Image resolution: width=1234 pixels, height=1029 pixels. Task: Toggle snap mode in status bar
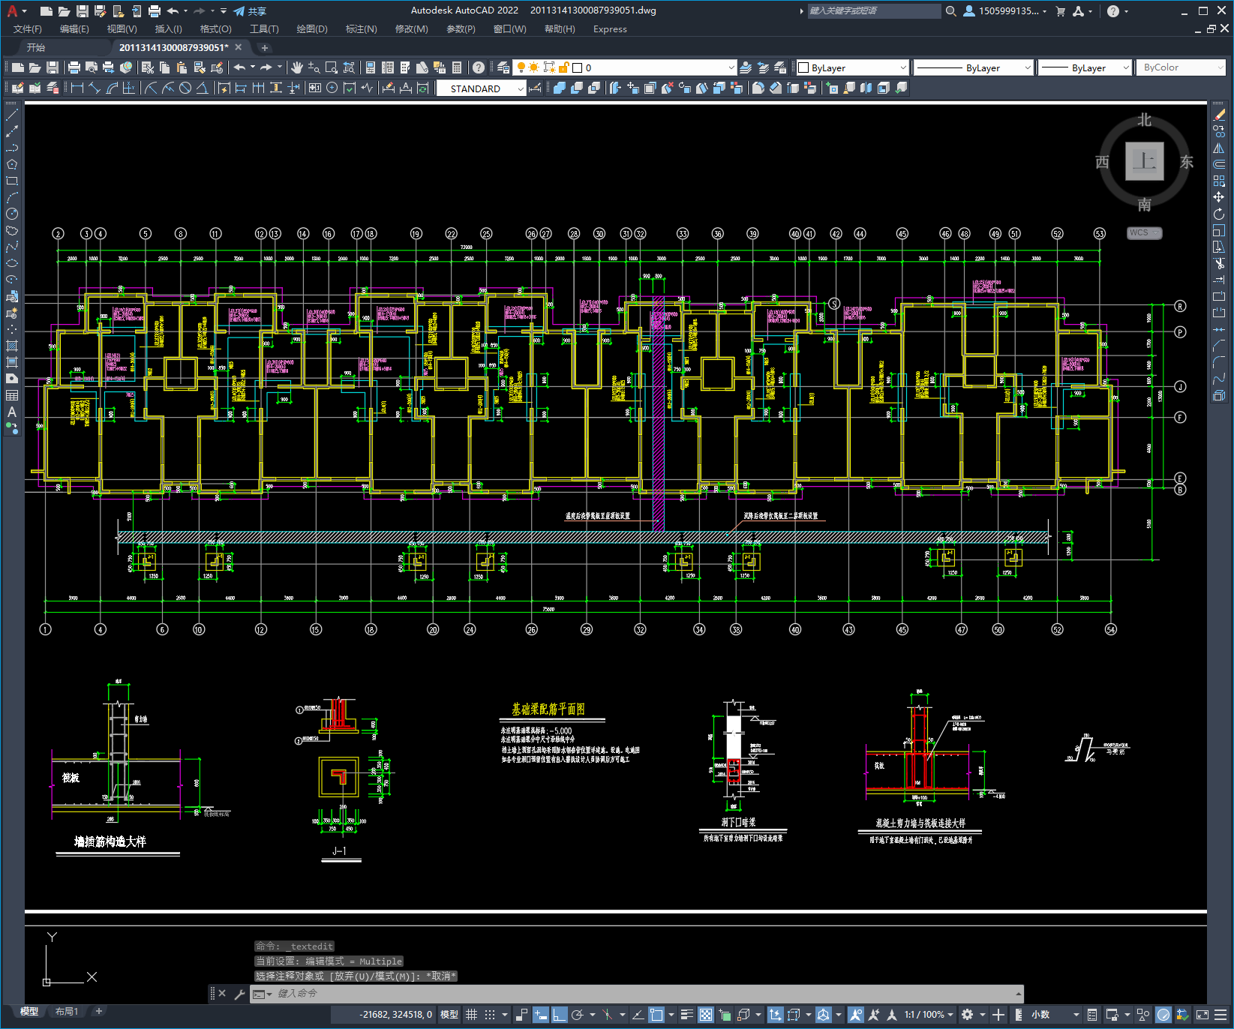pos(490,1015)
